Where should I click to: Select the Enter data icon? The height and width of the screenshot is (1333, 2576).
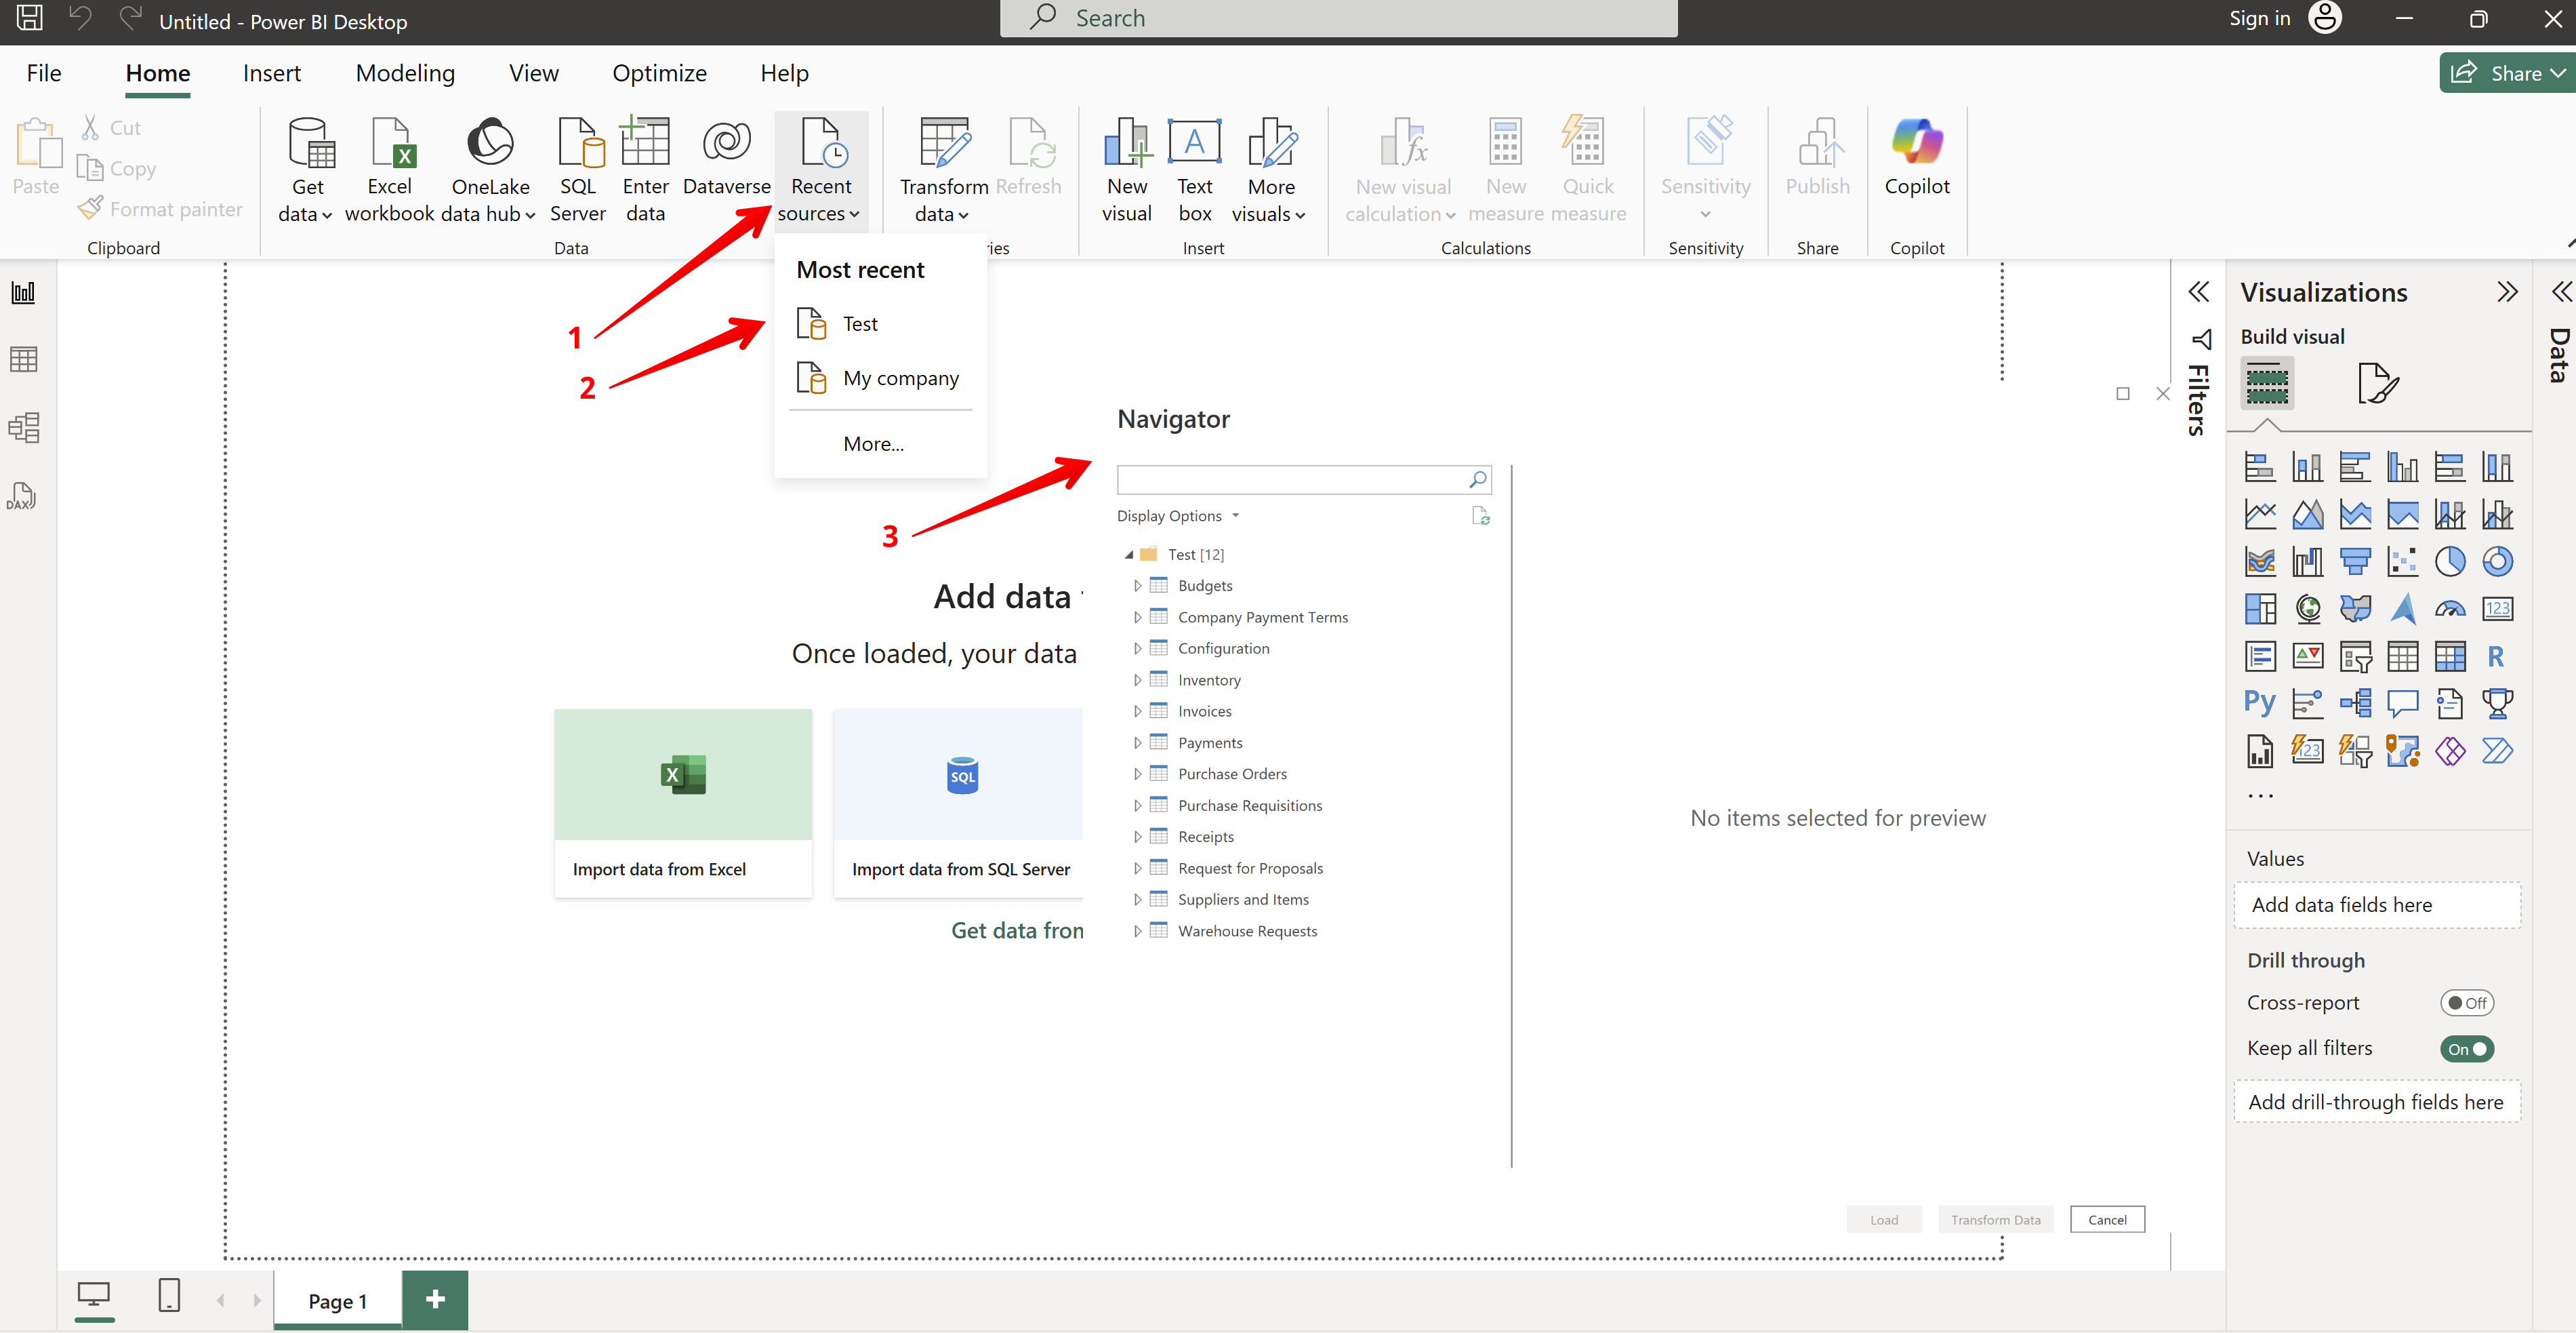pyautogui.click(x=645, y=170)
